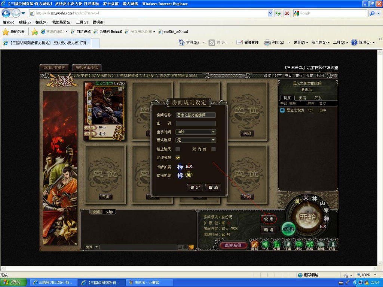Viewport: 383px width, 287px height.
Task: Click the 点券充值 recharge button
Action: [233, 245]
